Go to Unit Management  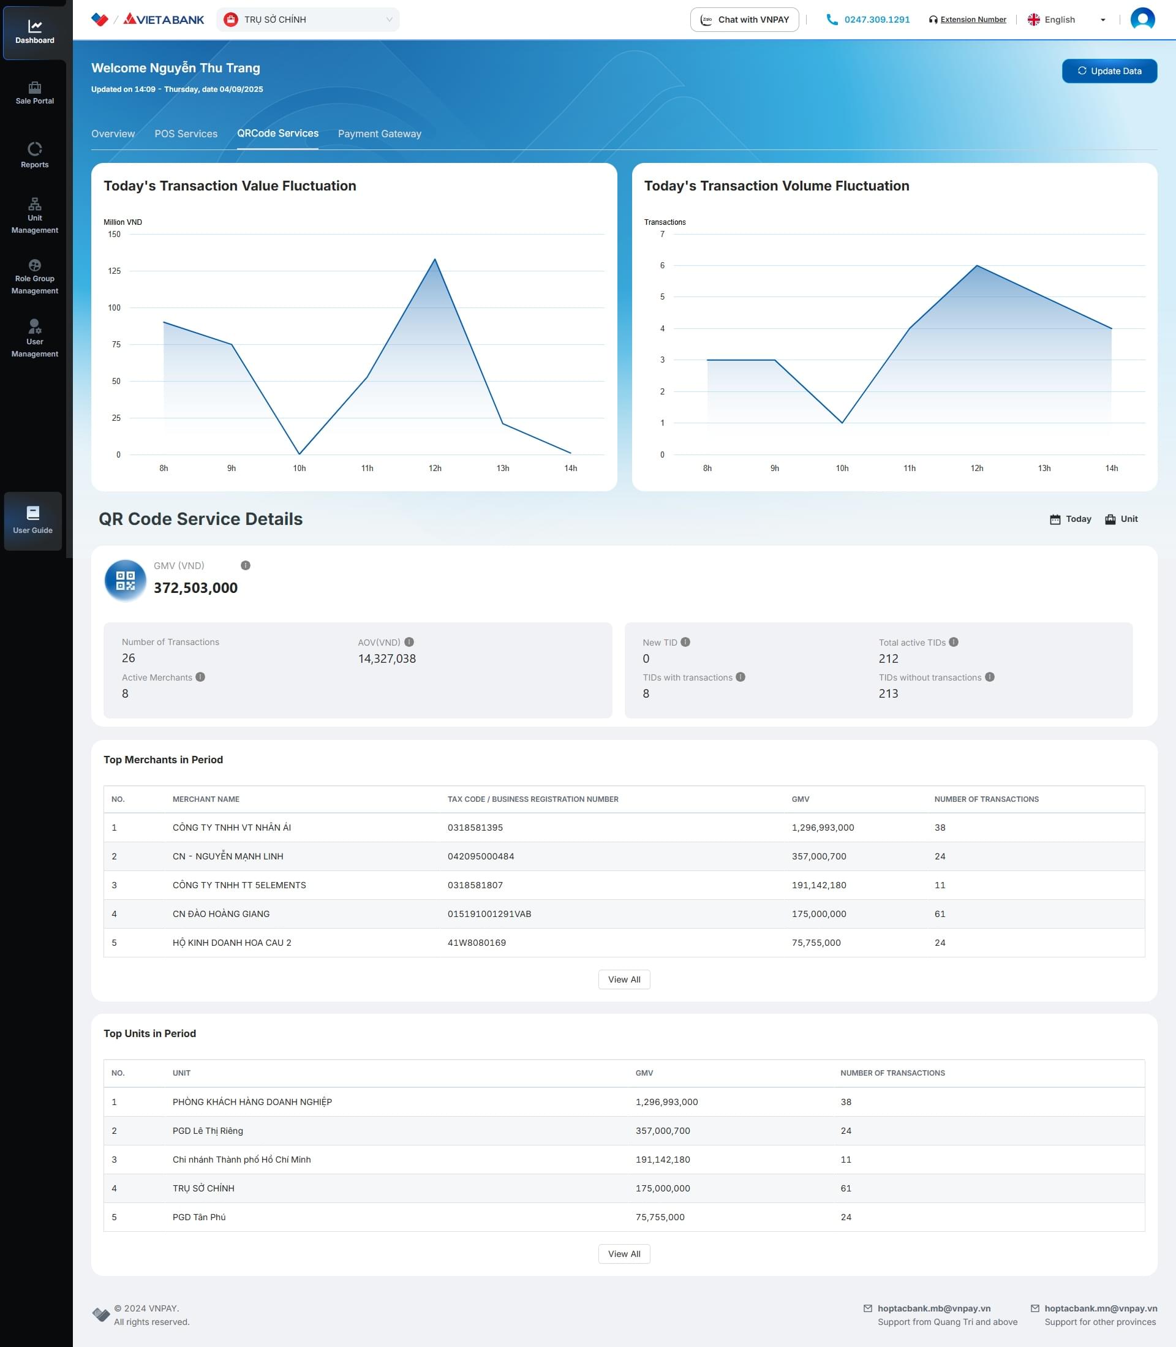click(x=35, y=215)
